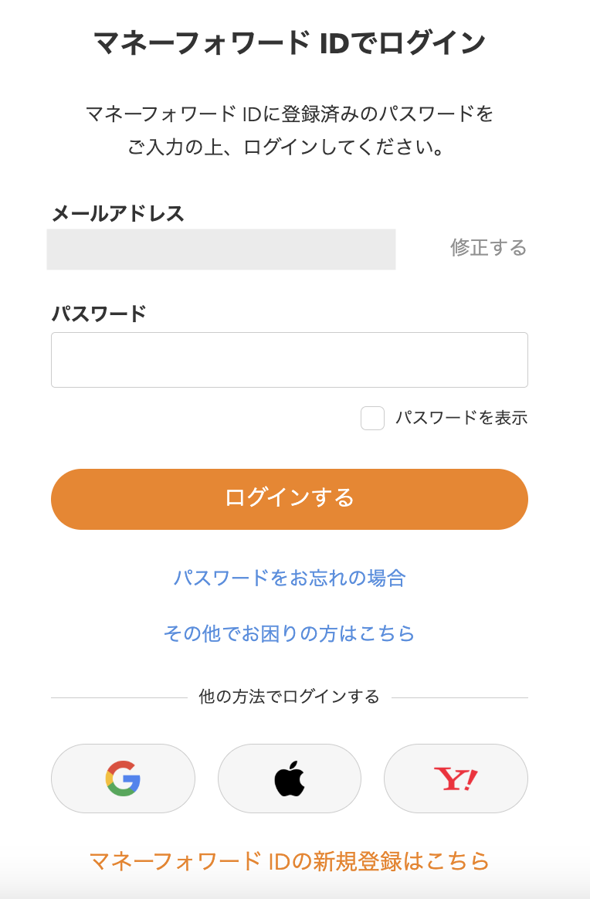Click the パスワード field label

point(99,314)
